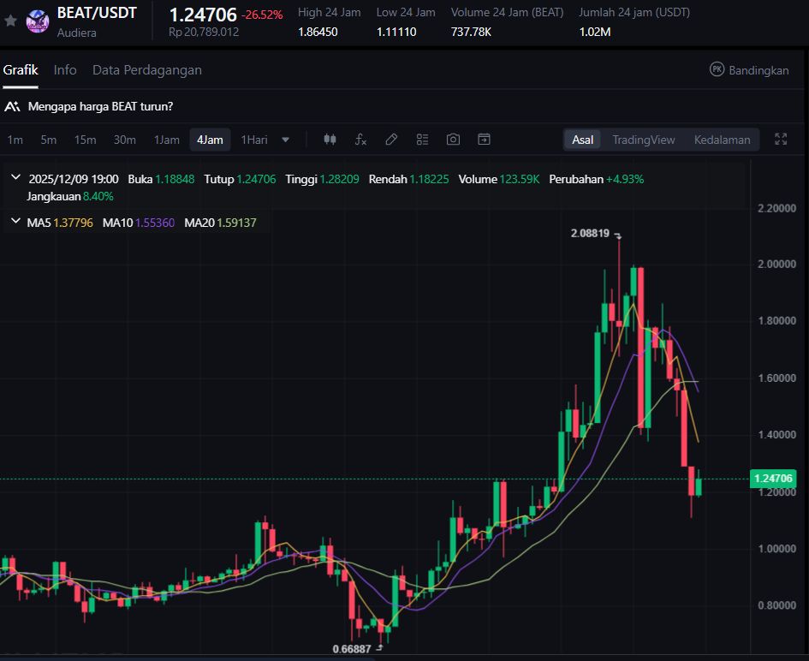Image resolution: width=809 pixels, height=661 pixels.
Task: Click the chart layout window icon
Action: coord(484,140)
